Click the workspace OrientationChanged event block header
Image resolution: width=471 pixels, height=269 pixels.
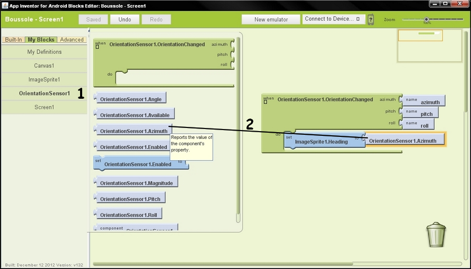tap(325, 99)
